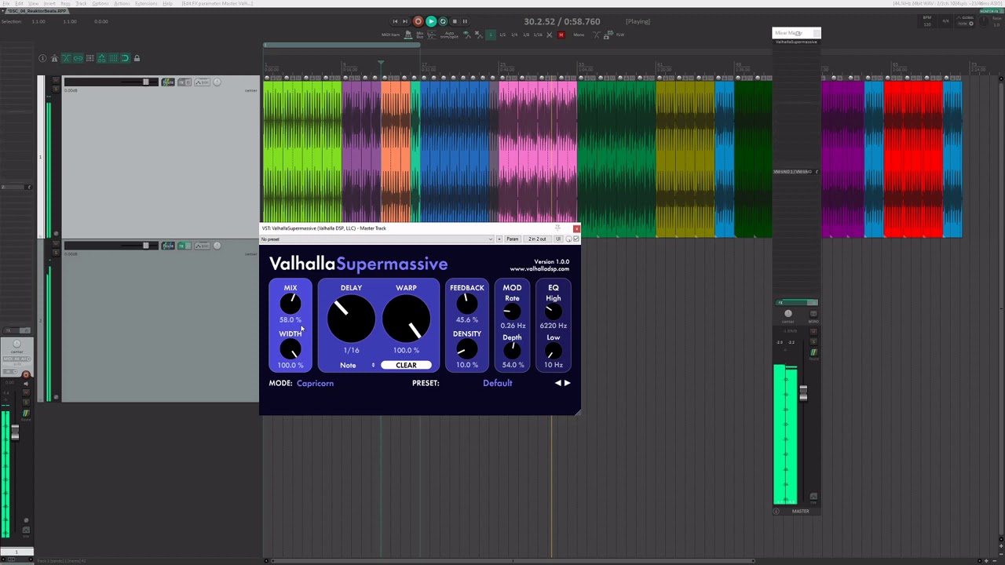Select next preset with right arrow
This screenshot has height=565, width=1005.
[568, 383]
